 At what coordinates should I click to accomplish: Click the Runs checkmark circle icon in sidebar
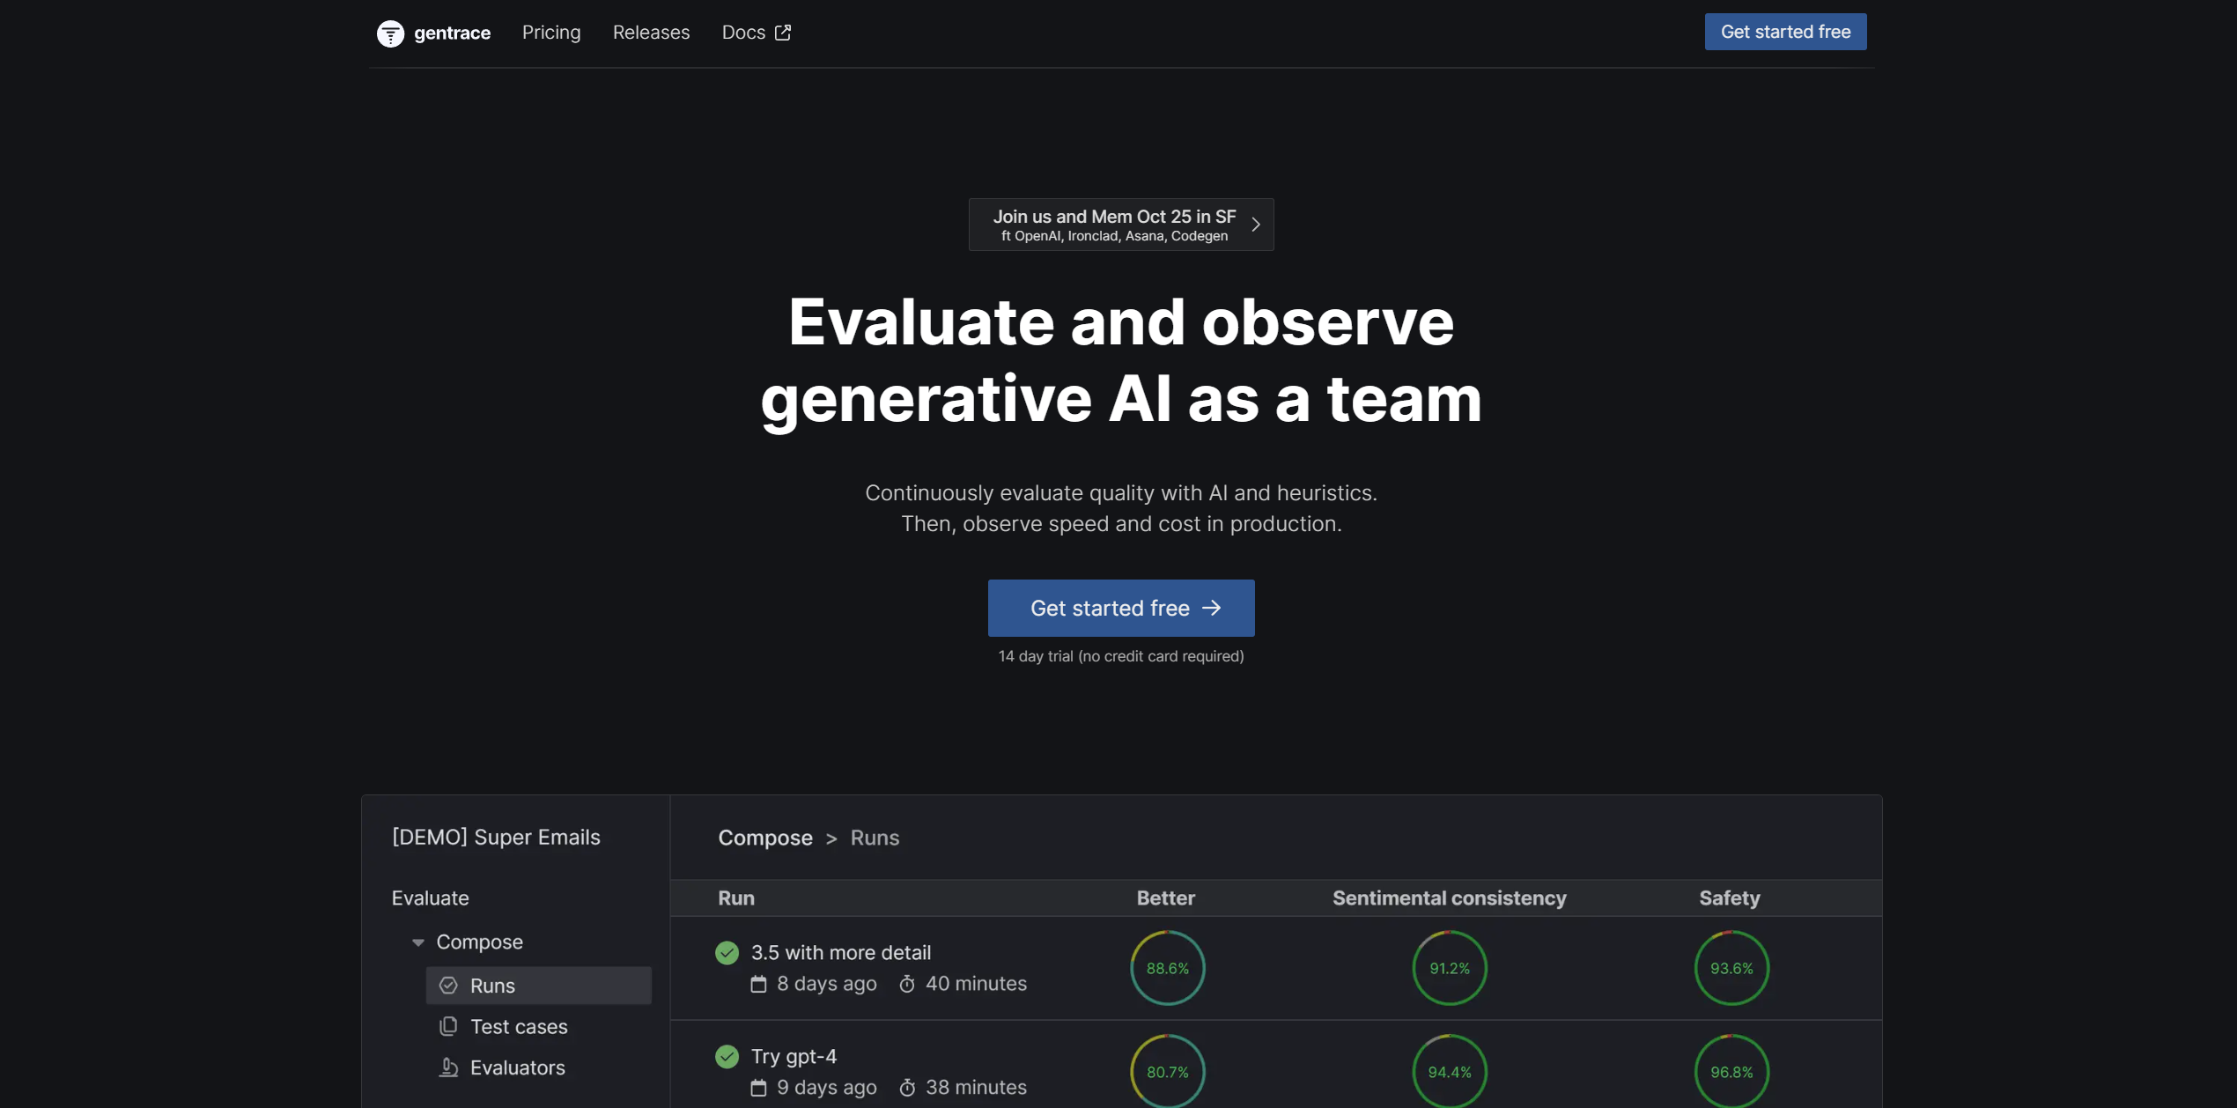448,985
